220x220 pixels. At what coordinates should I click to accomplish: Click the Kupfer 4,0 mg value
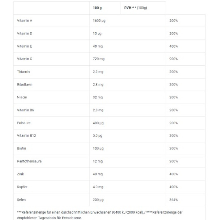point(98,187)
